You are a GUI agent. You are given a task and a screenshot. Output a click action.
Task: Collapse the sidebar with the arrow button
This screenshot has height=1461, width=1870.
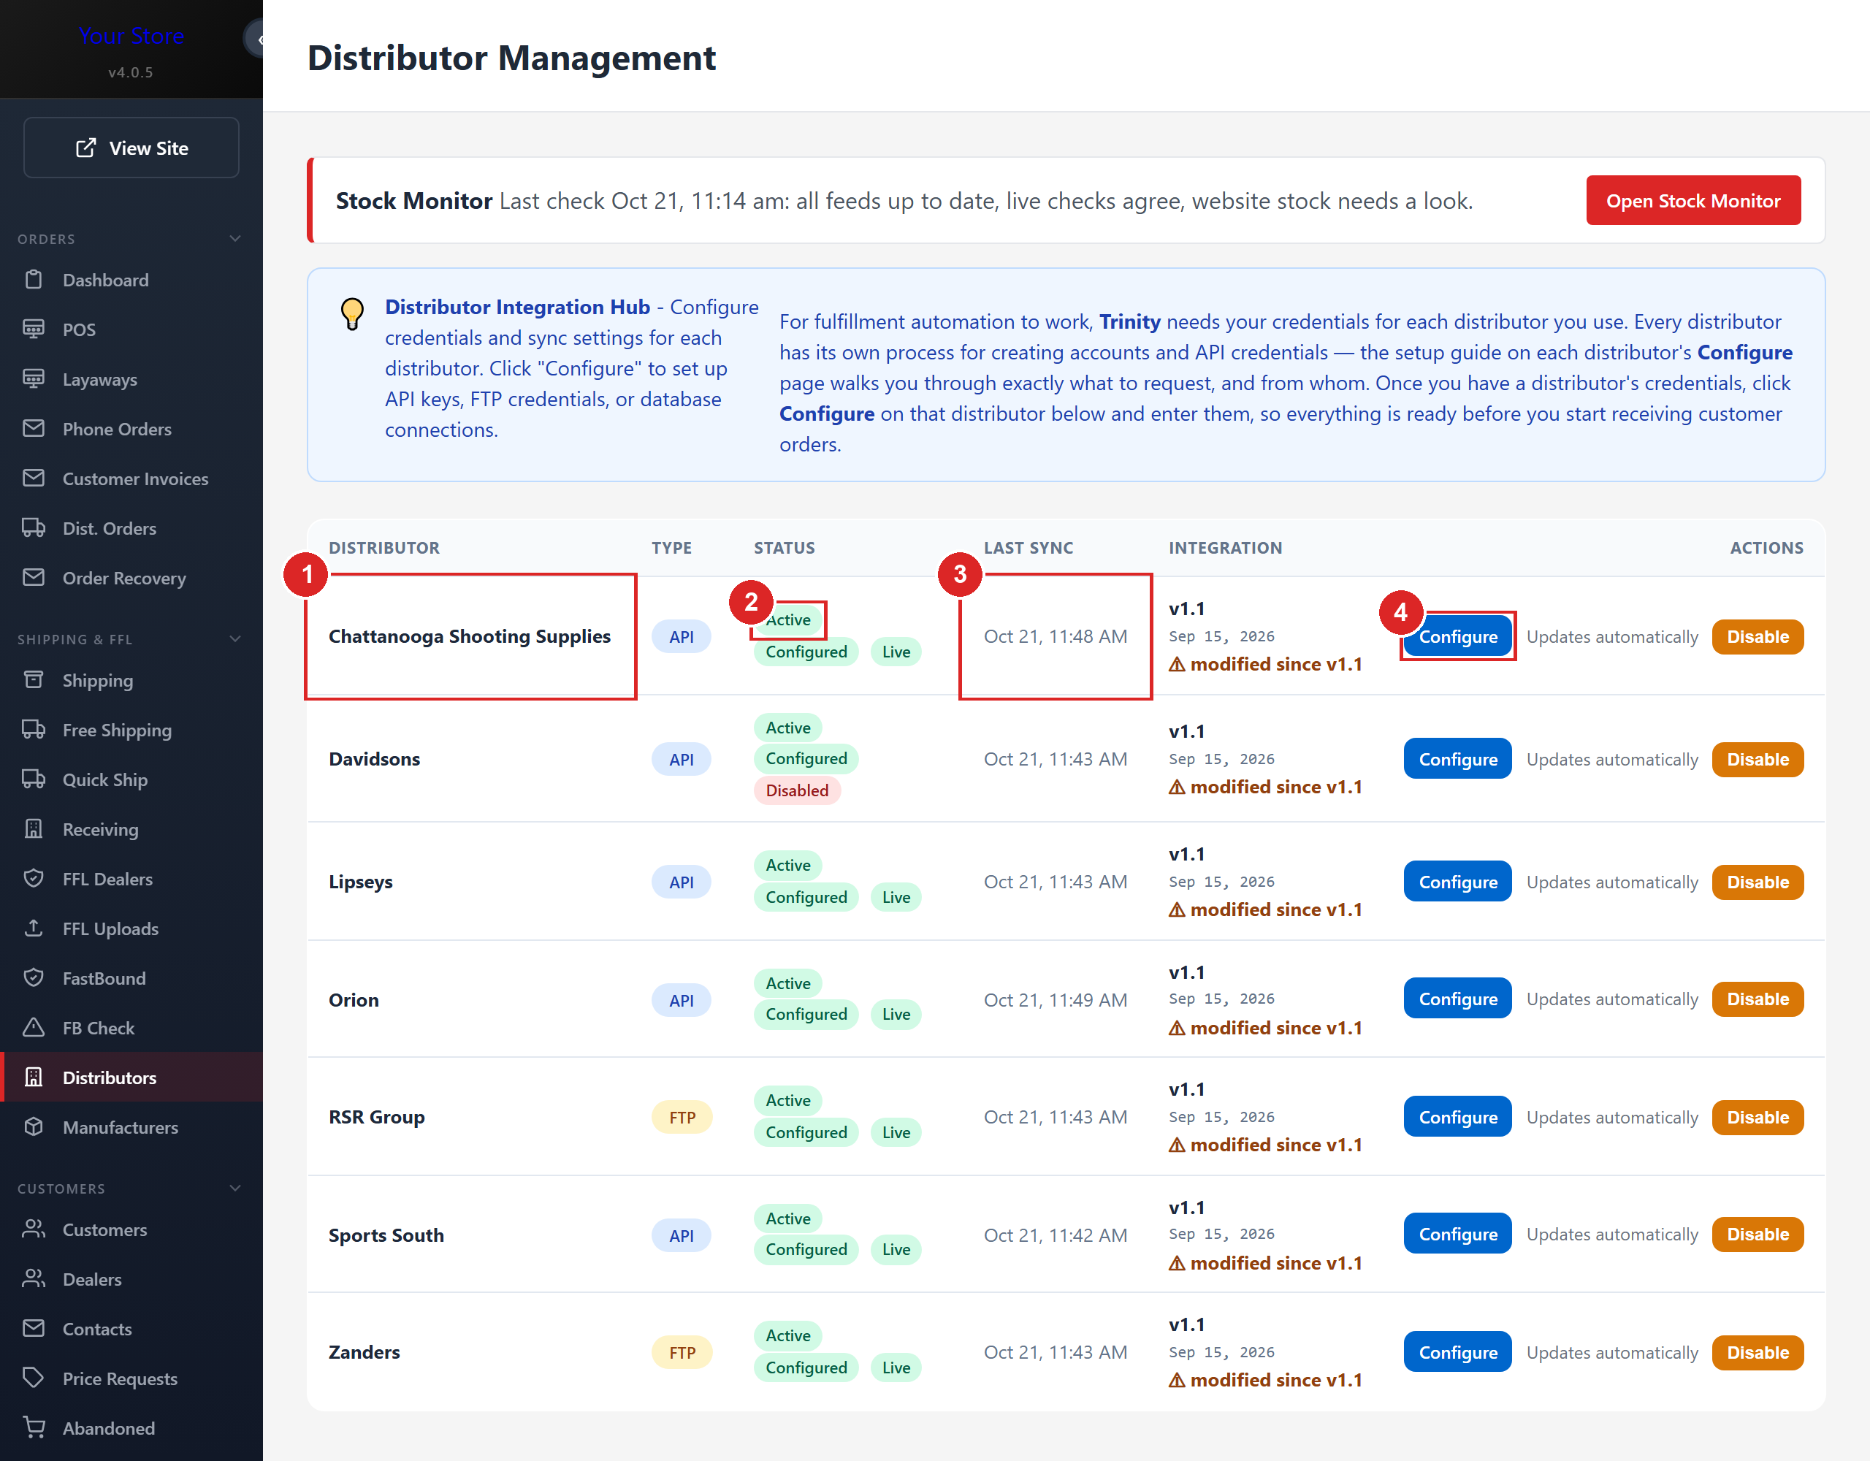pyautogui.click(x=256, y=39)
